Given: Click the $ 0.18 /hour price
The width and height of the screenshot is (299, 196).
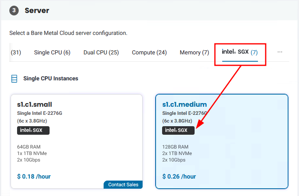Looking at the screenshot, I should click(x=34, y=177).
